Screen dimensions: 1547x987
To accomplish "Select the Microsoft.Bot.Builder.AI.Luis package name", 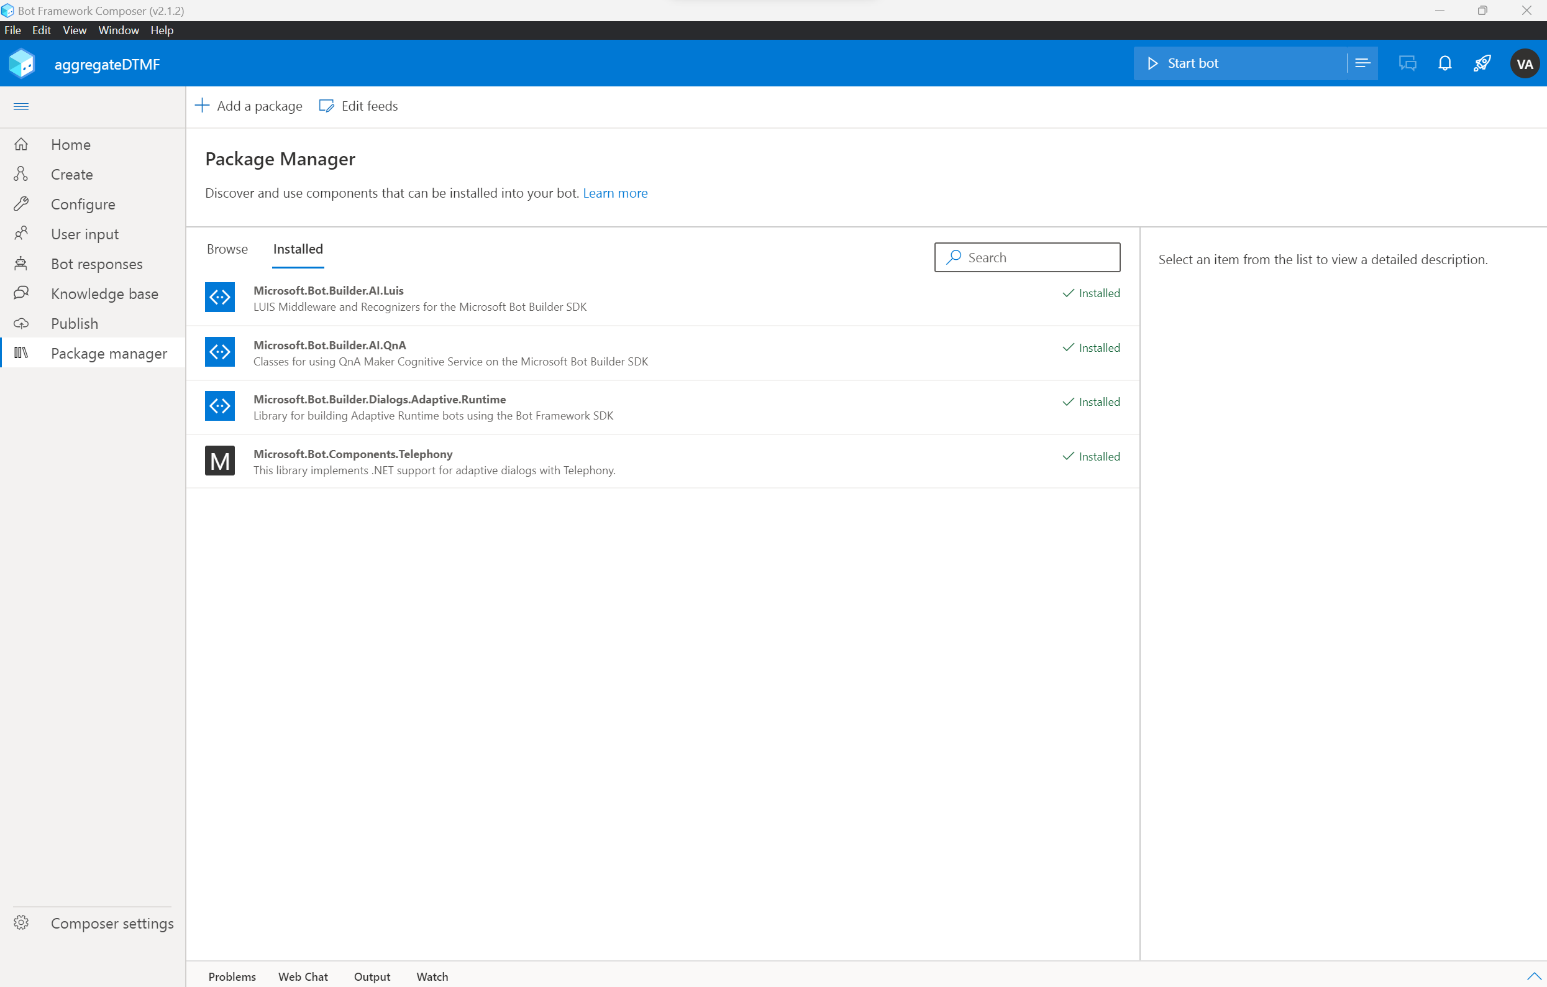I will (328, 290).
